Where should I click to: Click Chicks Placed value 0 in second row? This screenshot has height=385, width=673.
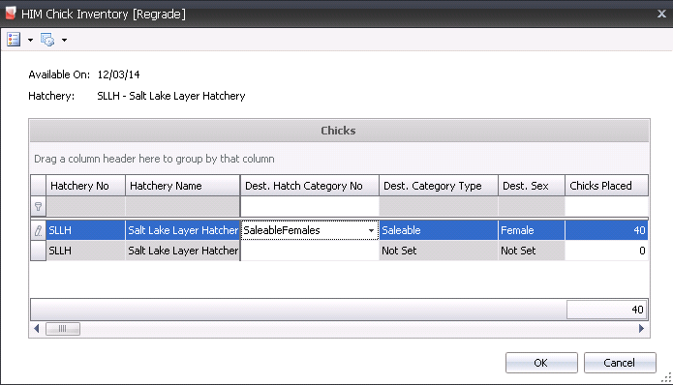coord(606,251)
